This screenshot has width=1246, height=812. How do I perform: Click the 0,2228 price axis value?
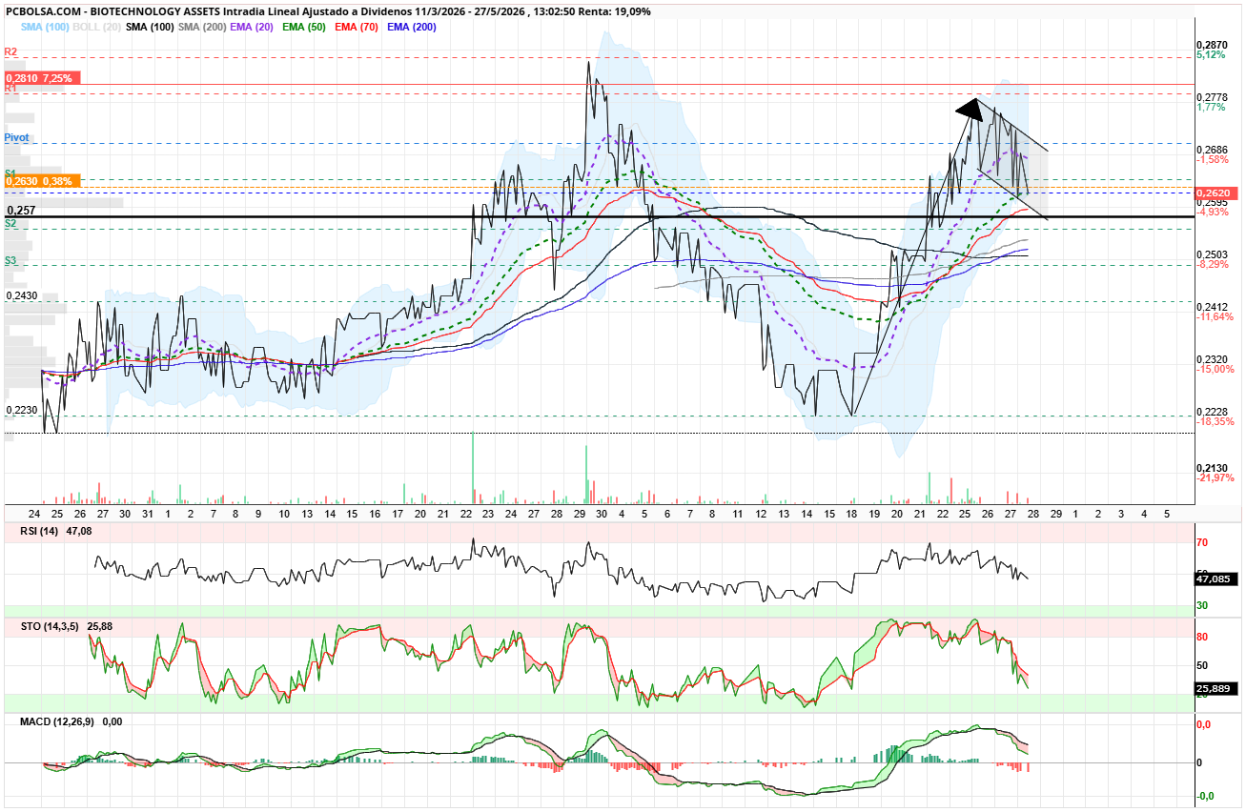point(1212,411)
